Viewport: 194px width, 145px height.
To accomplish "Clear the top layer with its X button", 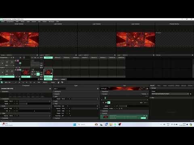I will tap(2, 63).
